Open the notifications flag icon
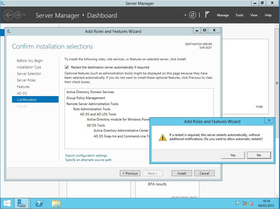The height and width of the screenshot is (209, 280). click(x=207, y=15)
